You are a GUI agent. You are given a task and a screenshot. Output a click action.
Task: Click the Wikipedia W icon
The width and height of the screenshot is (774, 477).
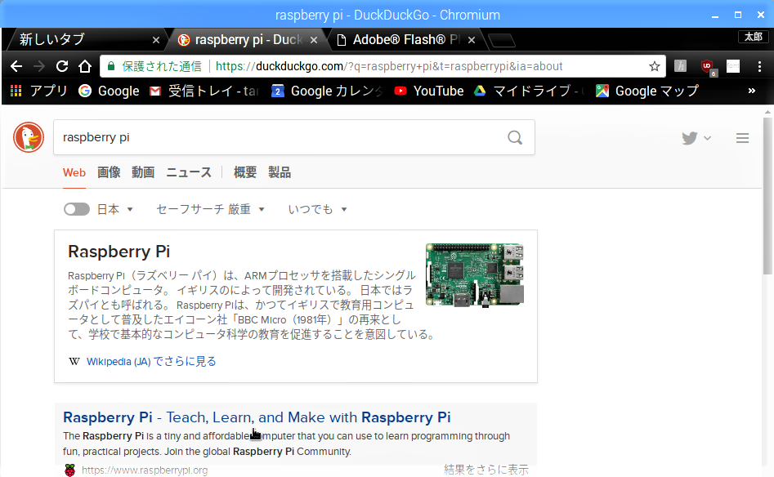click(74, 362)
